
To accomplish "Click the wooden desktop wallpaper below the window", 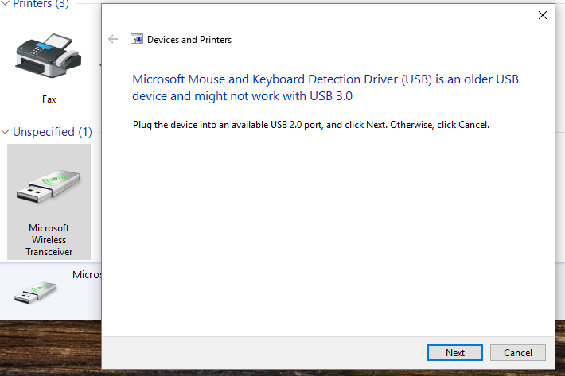I will (x=50, y=347).
